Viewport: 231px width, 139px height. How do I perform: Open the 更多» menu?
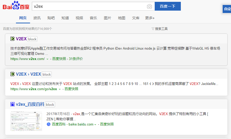(150, 18)
